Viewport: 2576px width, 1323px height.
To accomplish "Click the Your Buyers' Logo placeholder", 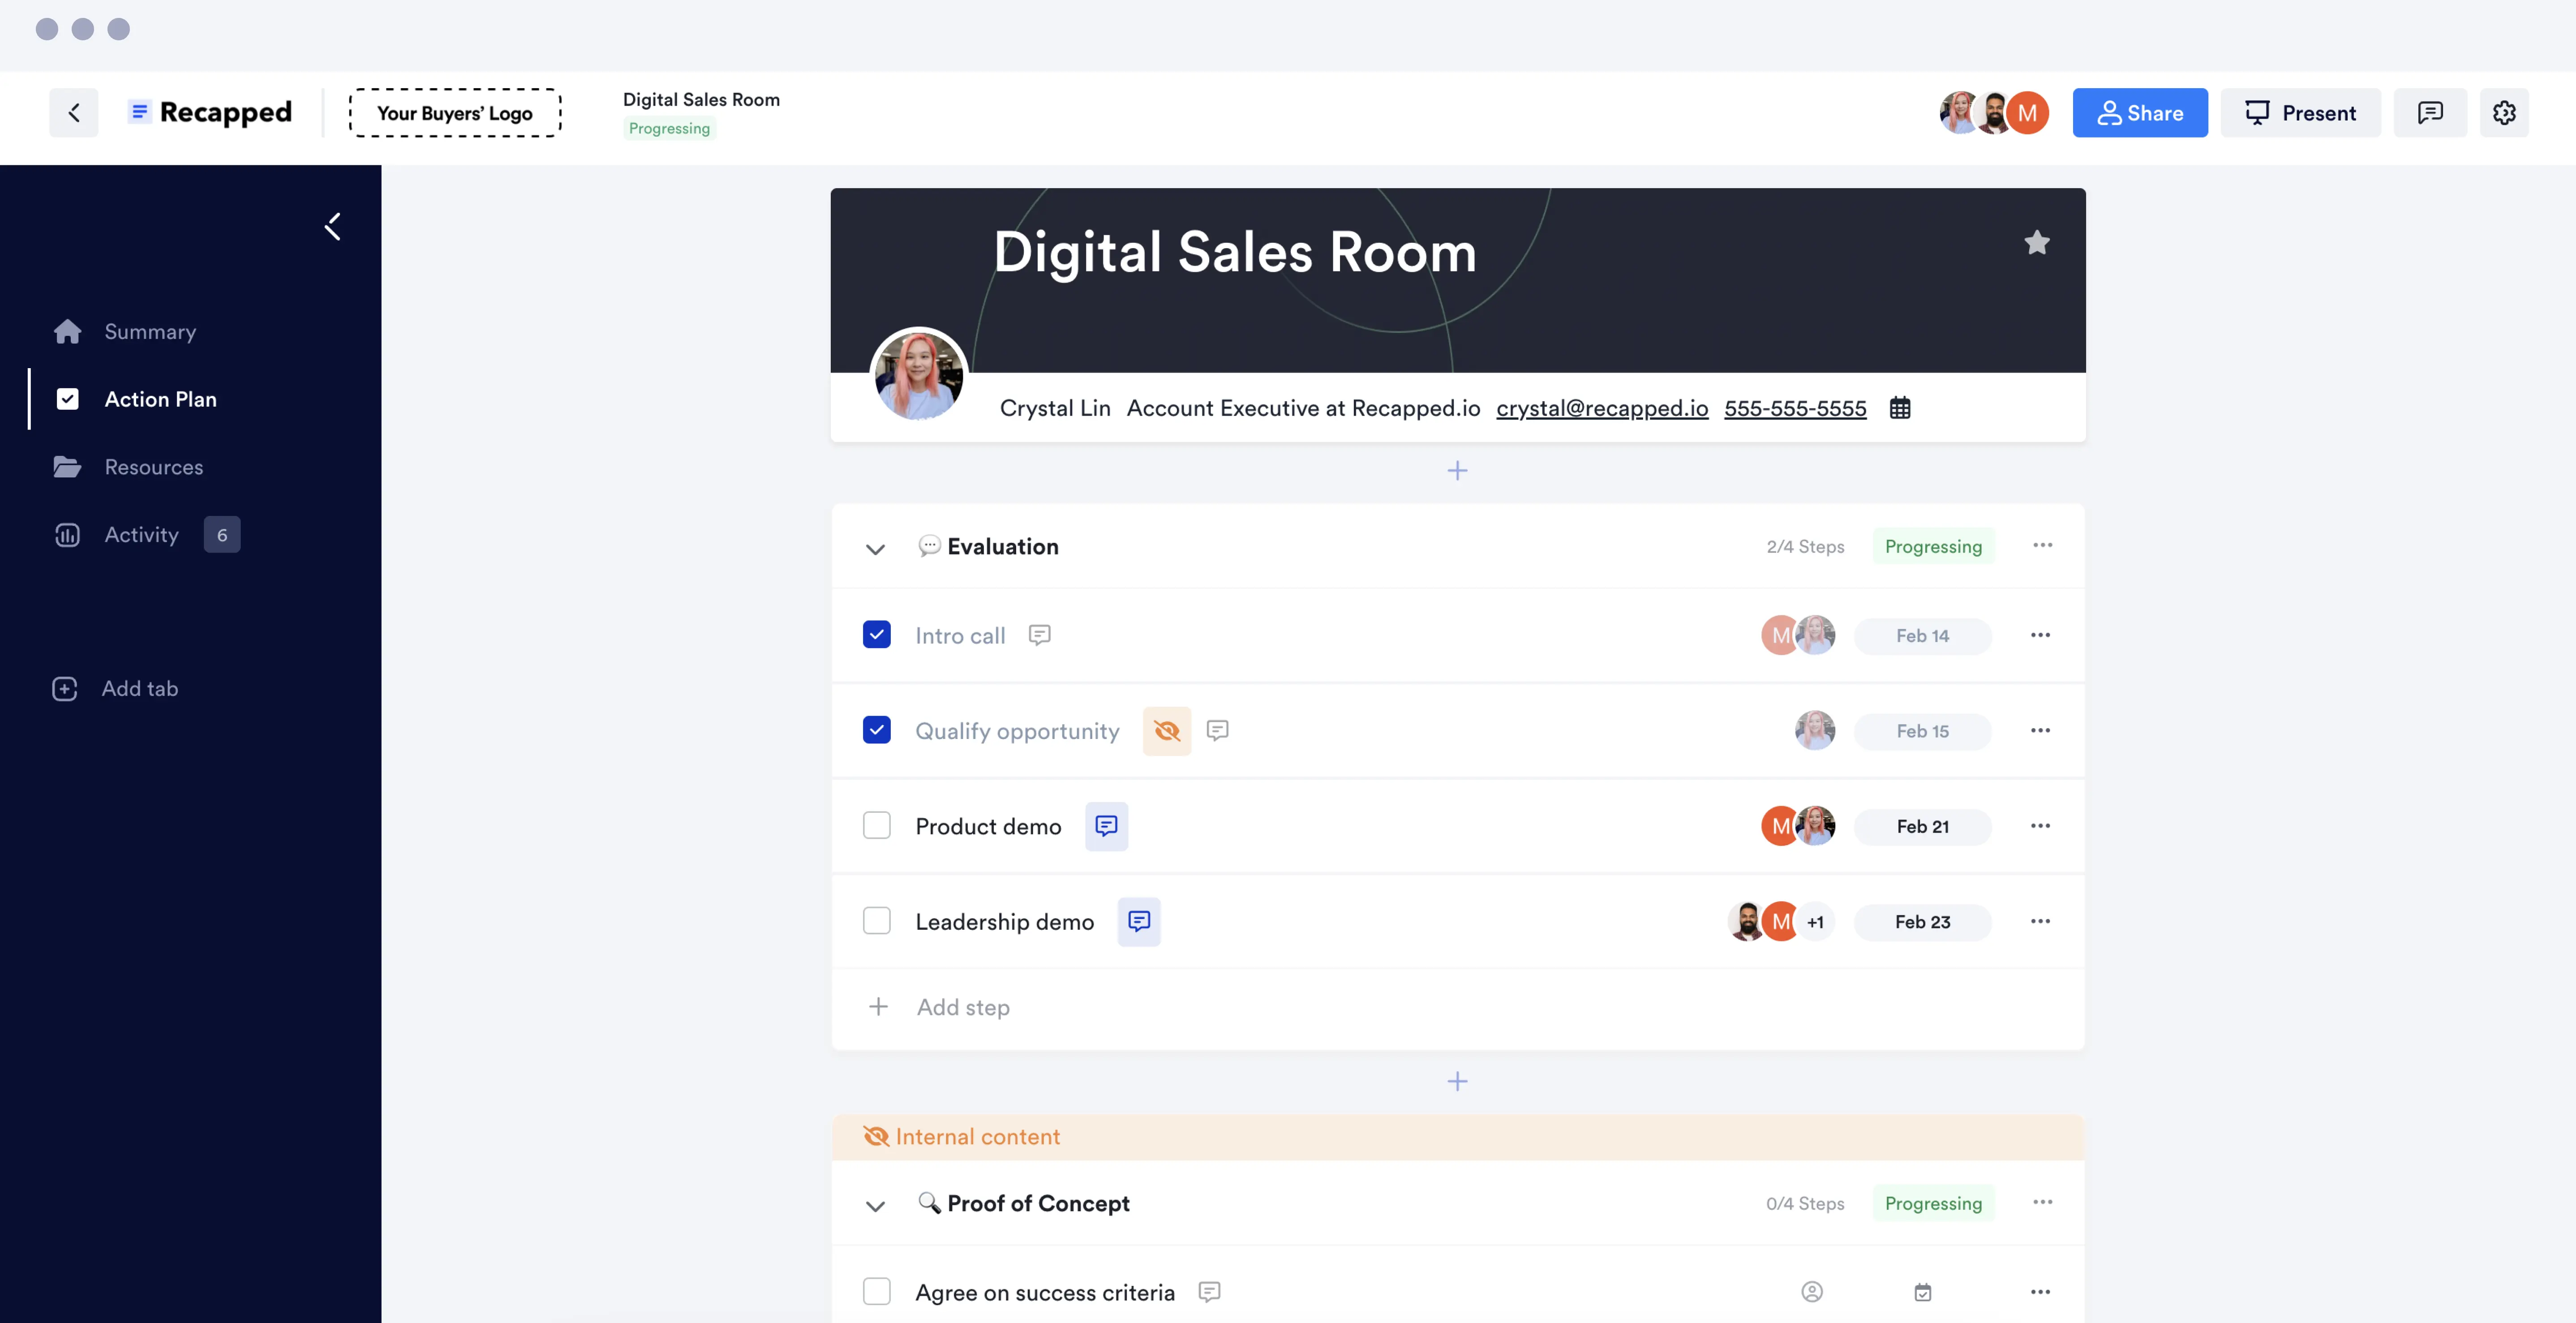I will (455, 113).
